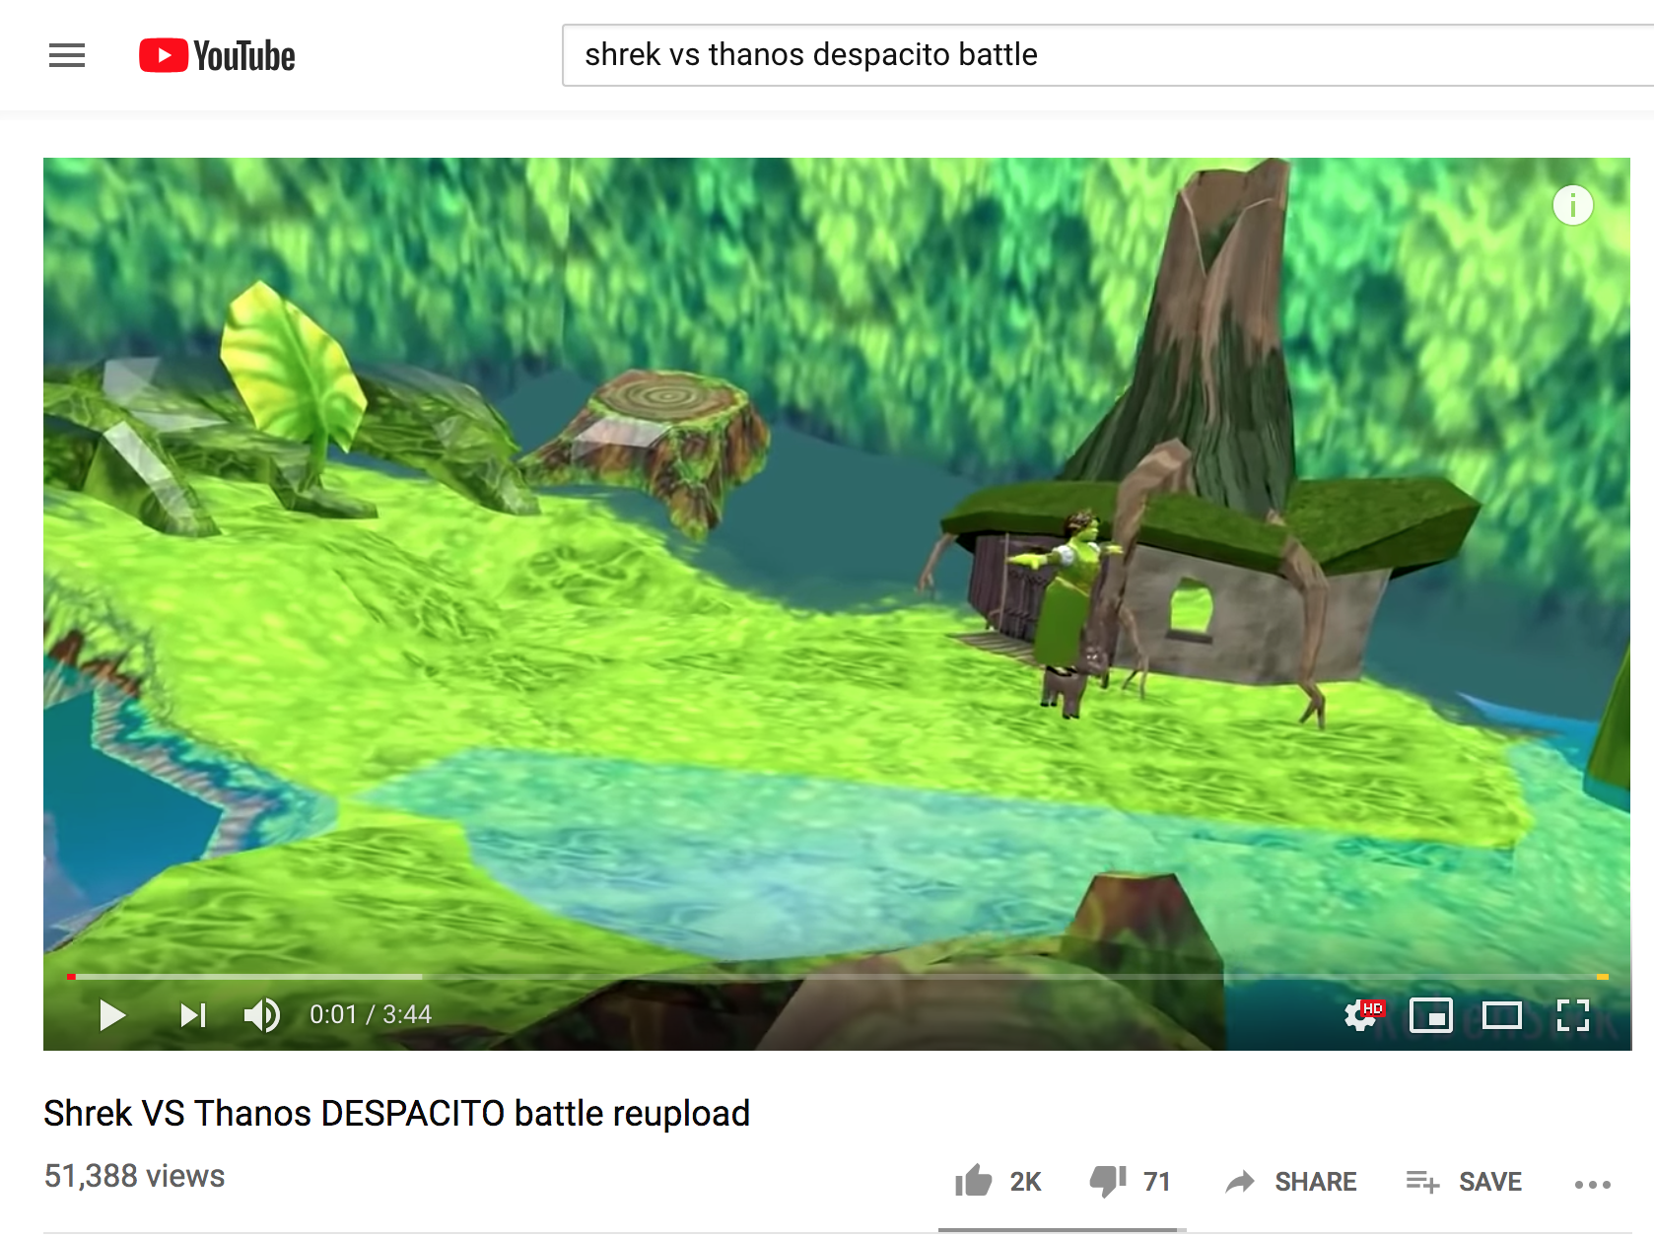Image resolution: width=1654 pixels, height=1238 pixels.
Task: Toggle theater mode
Action: pos(1502,1014)
